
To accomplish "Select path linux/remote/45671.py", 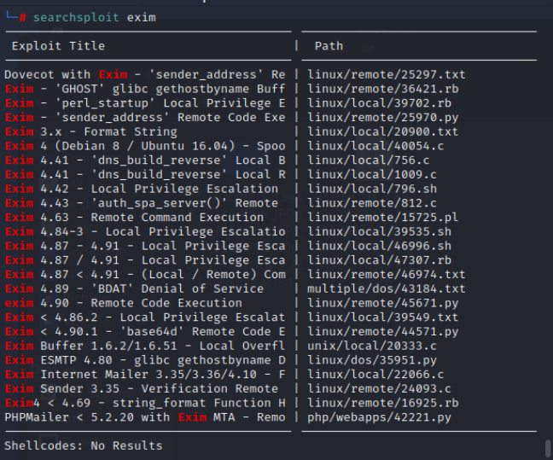I will pos(382,303).
